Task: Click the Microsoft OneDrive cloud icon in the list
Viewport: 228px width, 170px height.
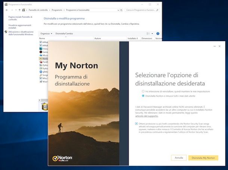Action: (x=41, y=55)
